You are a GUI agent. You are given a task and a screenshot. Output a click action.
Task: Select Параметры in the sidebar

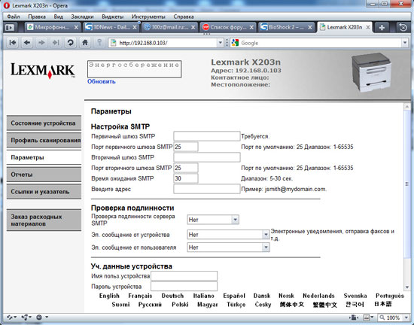click(44, 157)
